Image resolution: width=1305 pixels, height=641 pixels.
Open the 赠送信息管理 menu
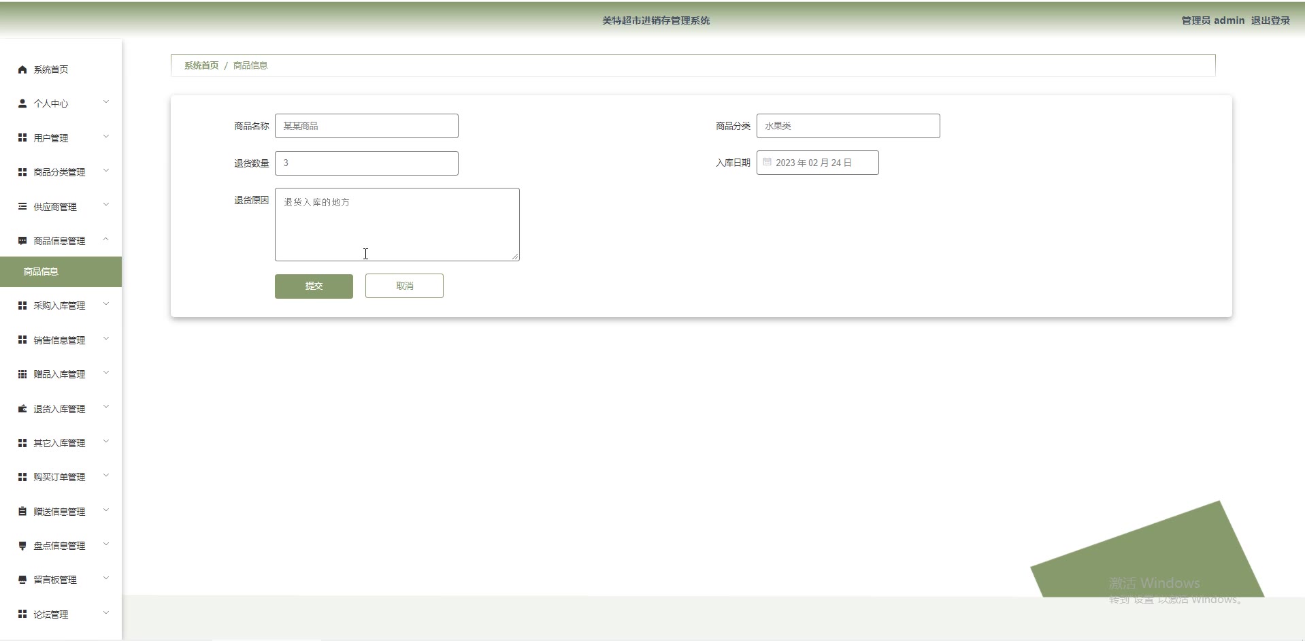[61, 512]
